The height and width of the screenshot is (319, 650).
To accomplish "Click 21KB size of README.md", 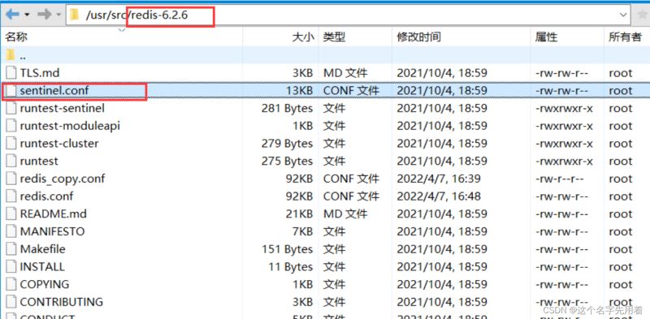I will tap(299, 213).
